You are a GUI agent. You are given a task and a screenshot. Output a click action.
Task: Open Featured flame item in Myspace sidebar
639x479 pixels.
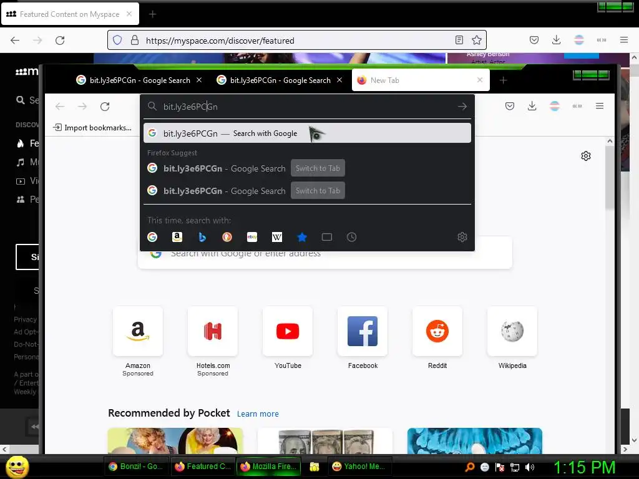click(x=27, y=143)
